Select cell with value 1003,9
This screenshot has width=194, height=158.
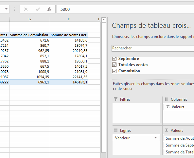(x=29, y=72)
